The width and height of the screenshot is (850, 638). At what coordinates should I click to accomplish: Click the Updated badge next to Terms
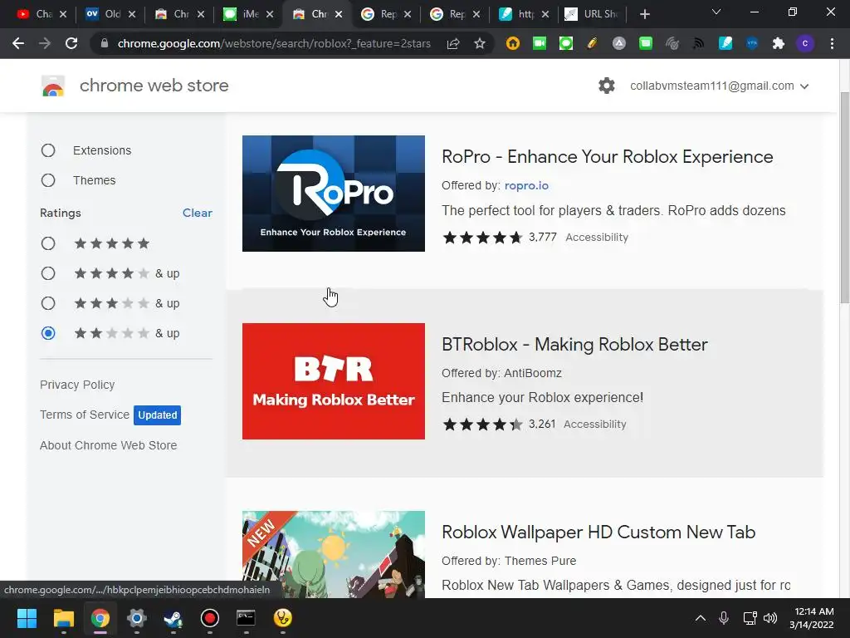[157, 415]
